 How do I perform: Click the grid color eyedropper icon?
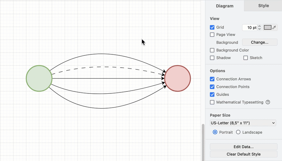tap(274, 27)
